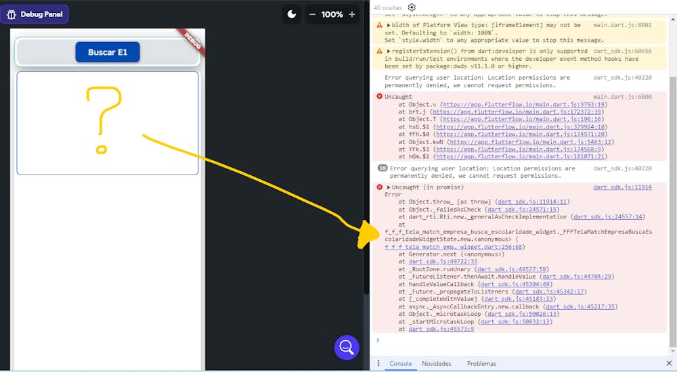Expand the Uncaught (in promise) error
The width and height of the screenshot is (677, 372).
click(x=389, y=187)
